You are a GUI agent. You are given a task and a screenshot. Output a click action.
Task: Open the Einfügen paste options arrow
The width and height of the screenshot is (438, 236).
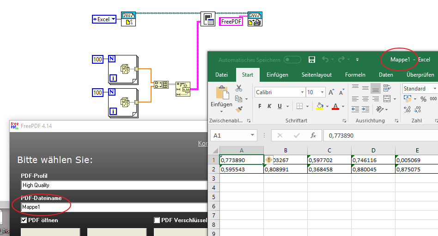coord(221,111)
